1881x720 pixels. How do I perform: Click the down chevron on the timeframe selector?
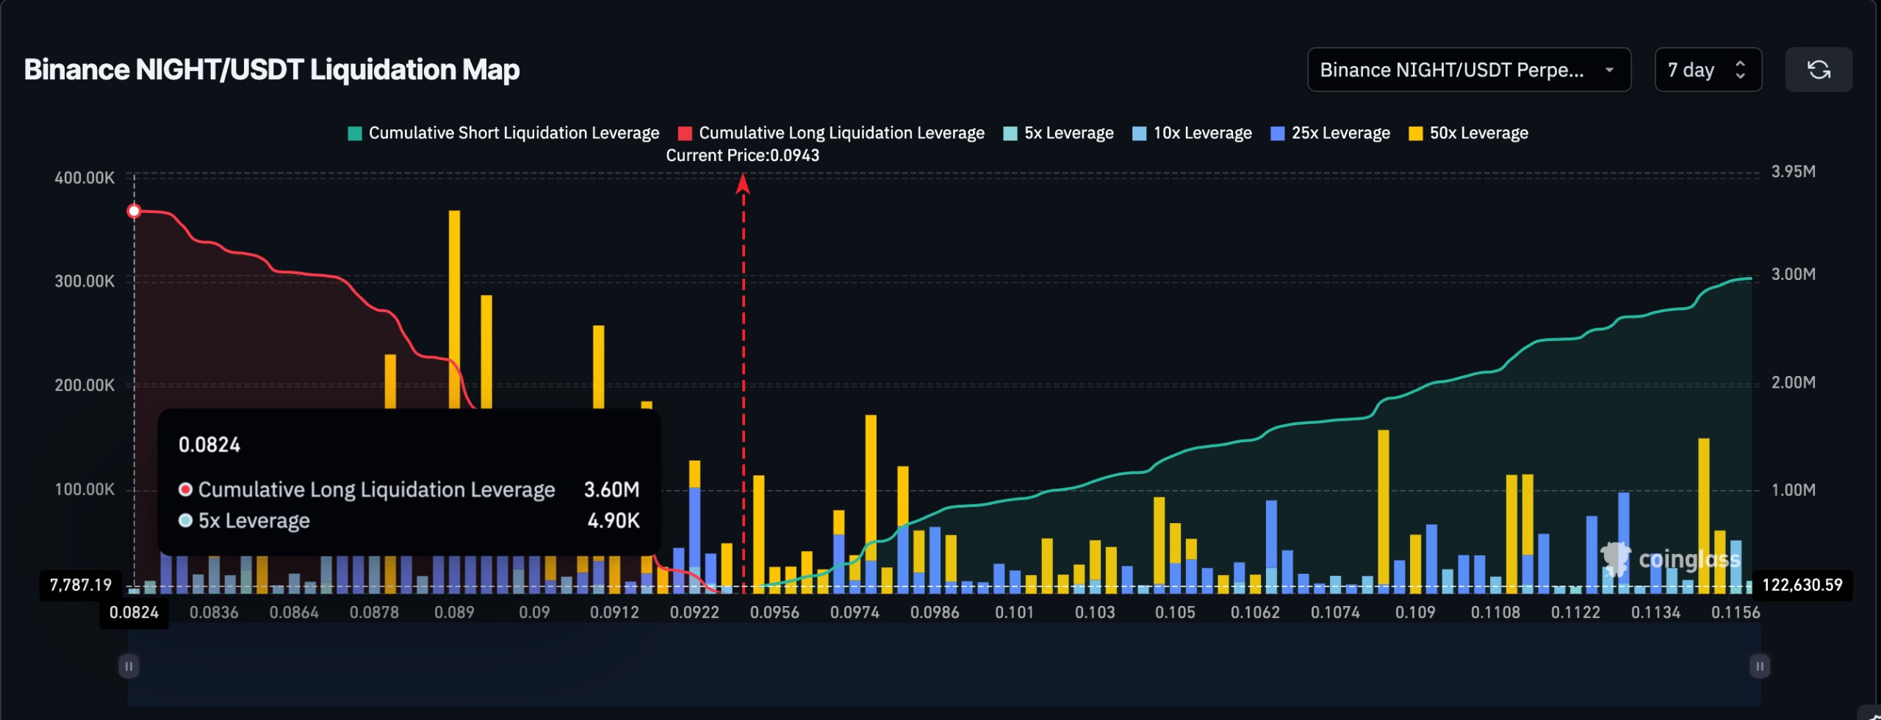pos(1741,76)
